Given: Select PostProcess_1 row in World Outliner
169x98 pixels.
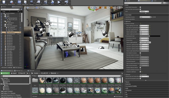Looking at the screenshot, I should click(11, 32).
